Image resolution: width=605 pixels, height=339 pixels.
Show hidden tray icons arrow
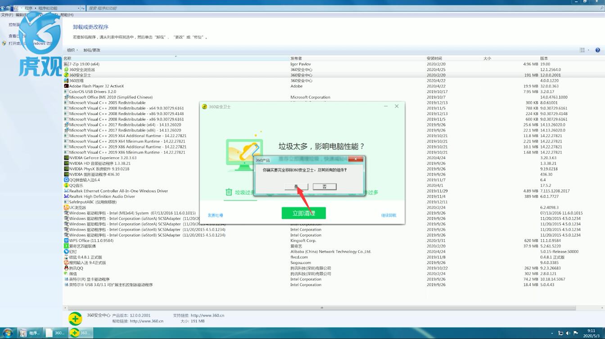(x=553, y=333)
